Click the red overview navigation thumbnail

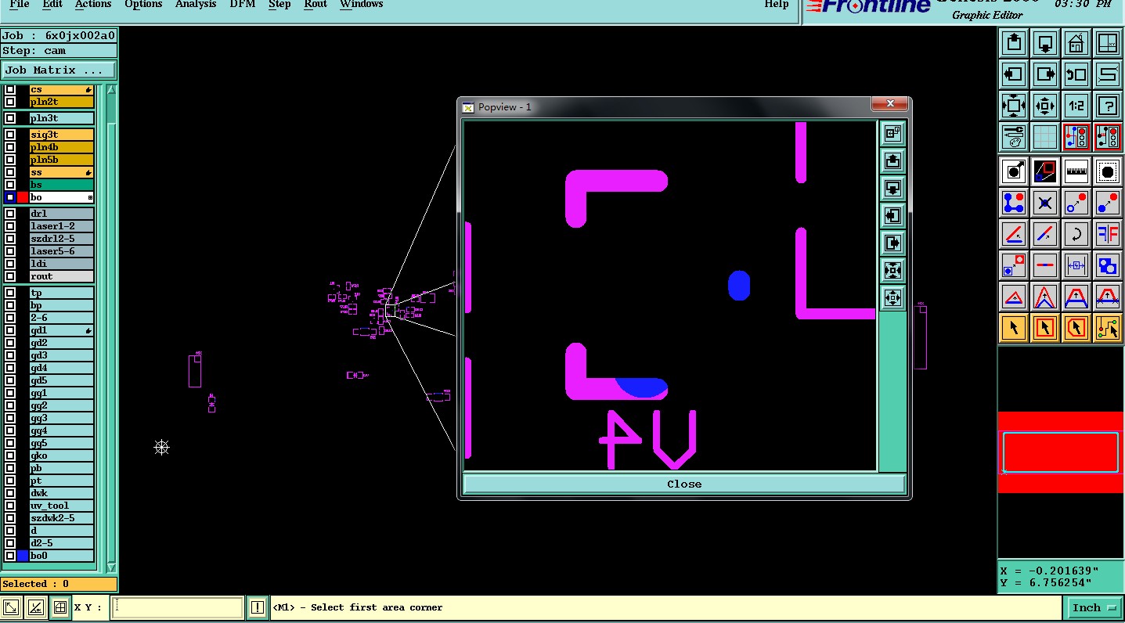(x=1061, y=452)
